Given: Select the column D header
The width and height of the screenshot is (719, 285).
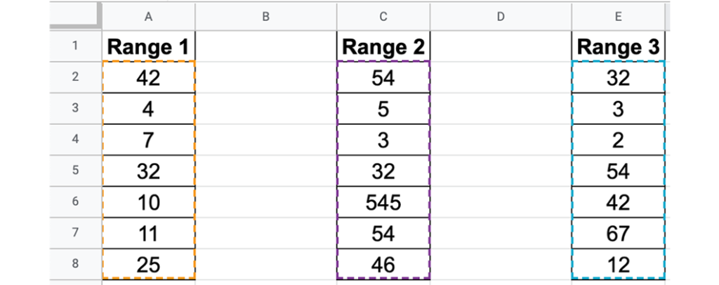Looking at the screenshot, I should tap(500, 17).
